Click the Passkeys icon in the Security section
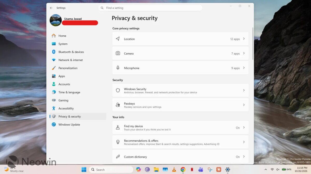This screenshot has width=311, height=174. click(x=118, y=105)
